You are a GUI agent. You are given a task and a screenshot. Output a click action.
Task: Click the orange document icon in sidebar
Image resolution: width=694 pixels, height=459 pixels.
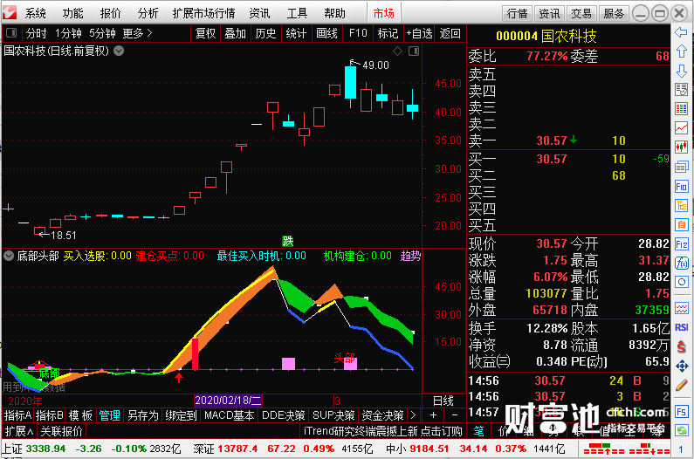coord(681,224)
